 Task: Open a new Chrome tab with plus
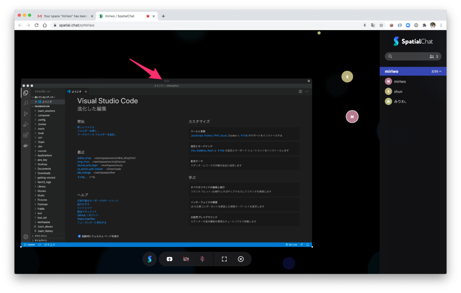click(163, 16)
